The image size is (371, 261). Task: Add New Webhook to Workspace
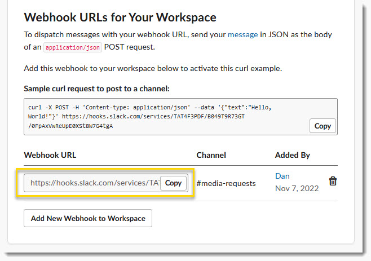click(88, 218)
